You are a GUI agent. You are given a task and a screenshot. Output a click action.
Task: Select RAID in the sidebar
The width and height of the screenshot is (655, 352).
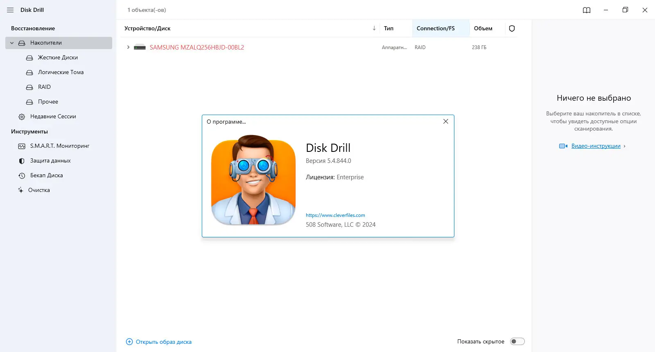point(44,87)
